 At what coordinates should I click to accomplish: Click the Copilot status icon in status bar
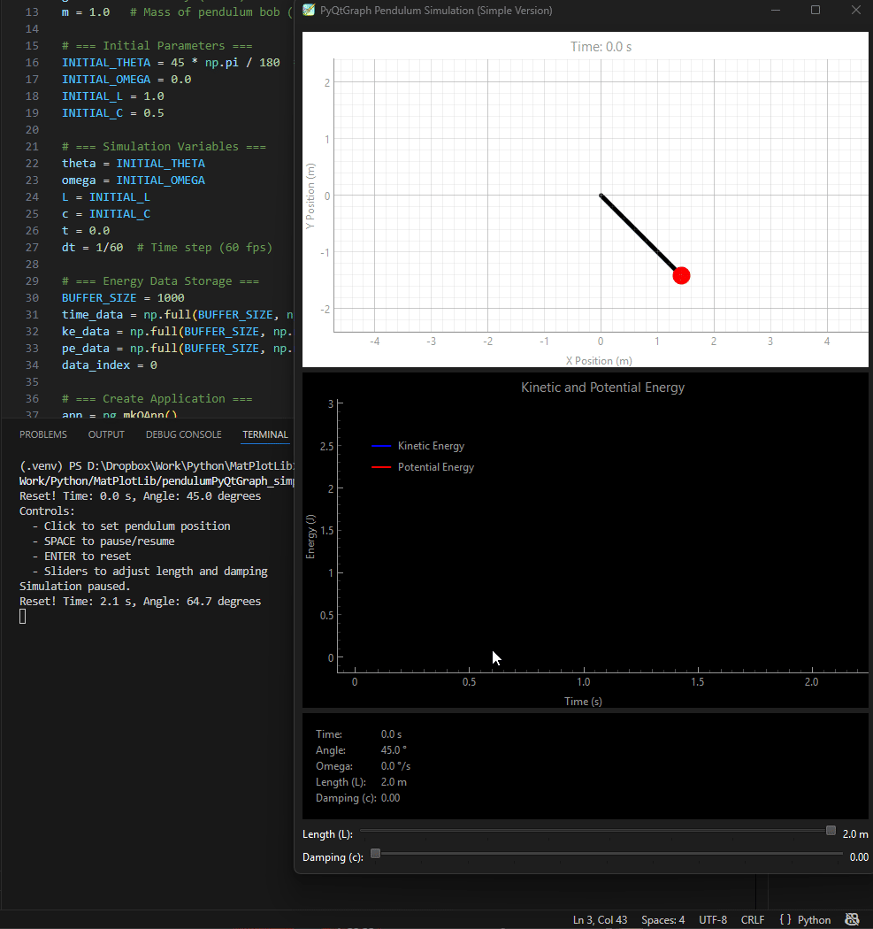pyautogui.click(x=852, y=919)
